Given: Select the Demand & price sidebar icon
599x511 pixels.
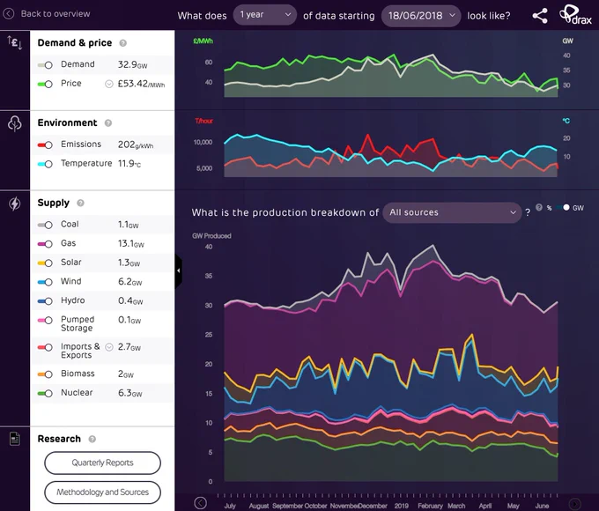Looking at the screenshot, I should pos(14,42).
